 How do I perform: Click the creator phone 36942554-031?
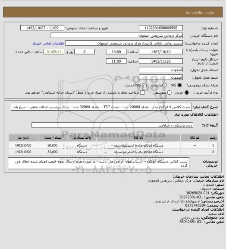click(x=191, y=222)
